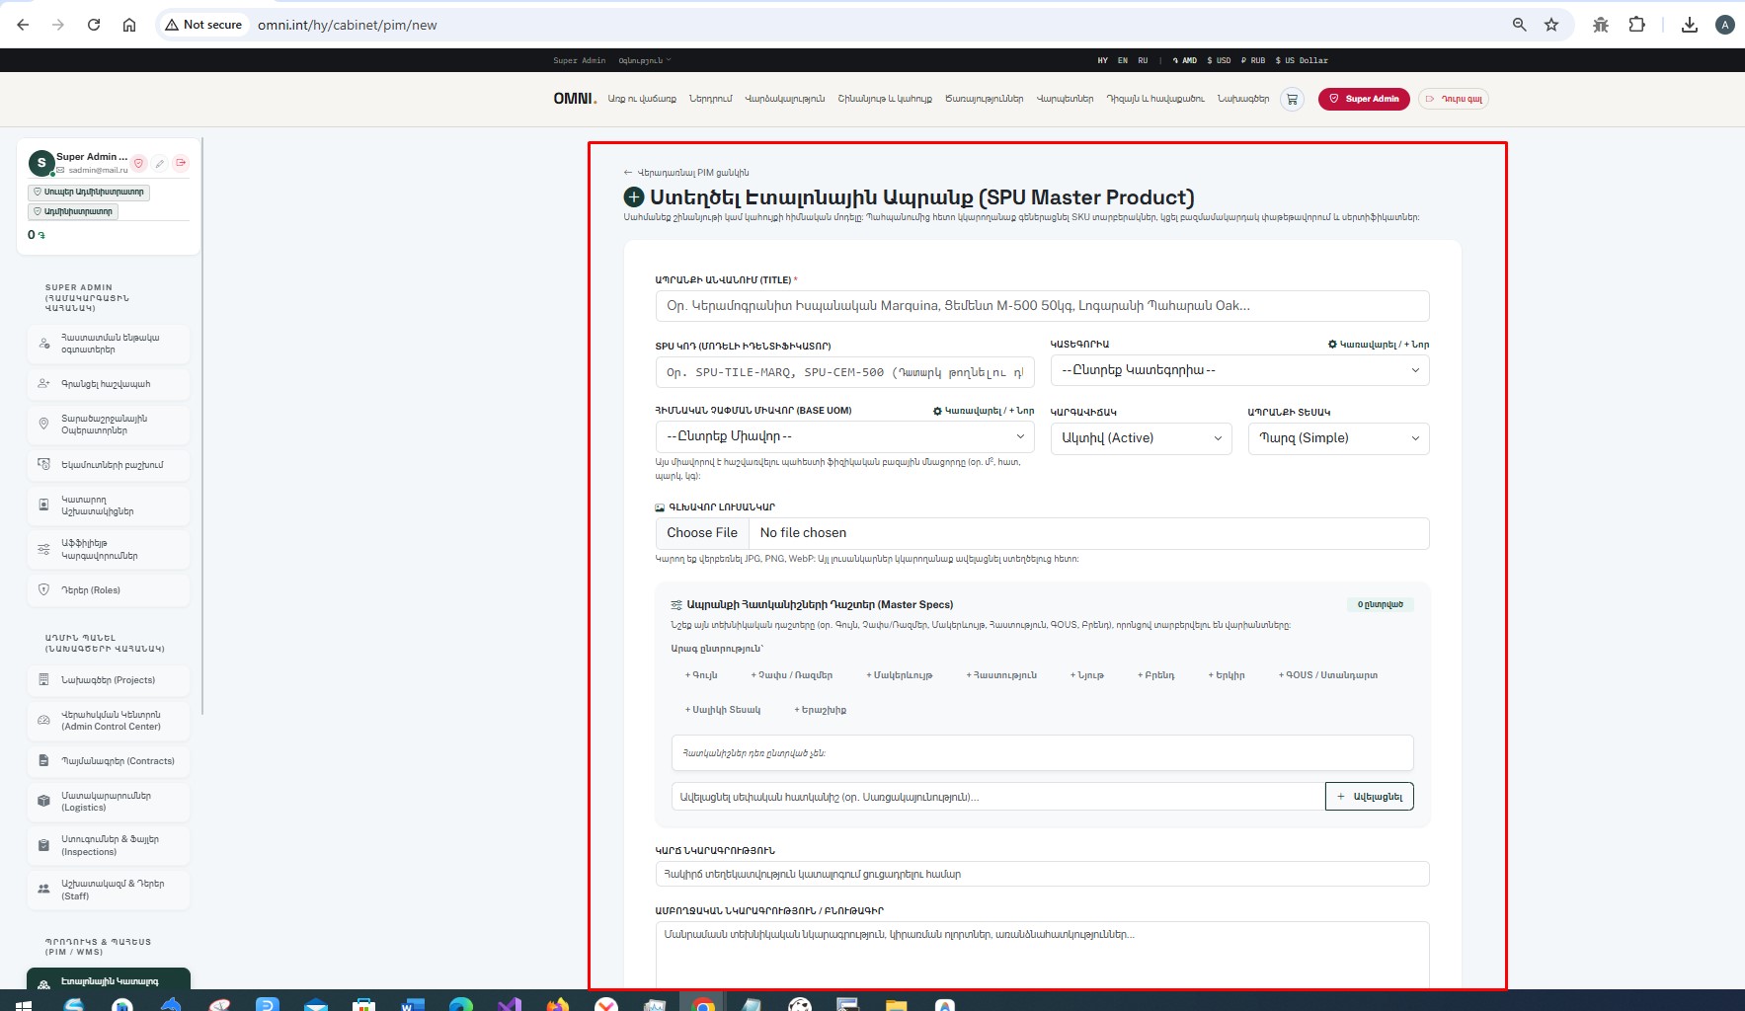Click the icon beside Projects sidebar item

click(x=43, y=679)
